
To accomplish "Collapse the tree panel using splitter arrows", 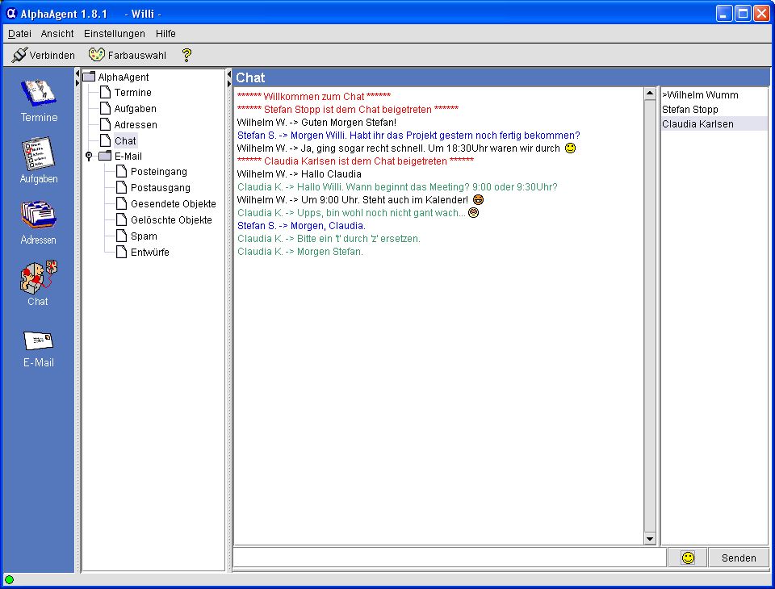I will pyautogui.click(x=228, y=73).
